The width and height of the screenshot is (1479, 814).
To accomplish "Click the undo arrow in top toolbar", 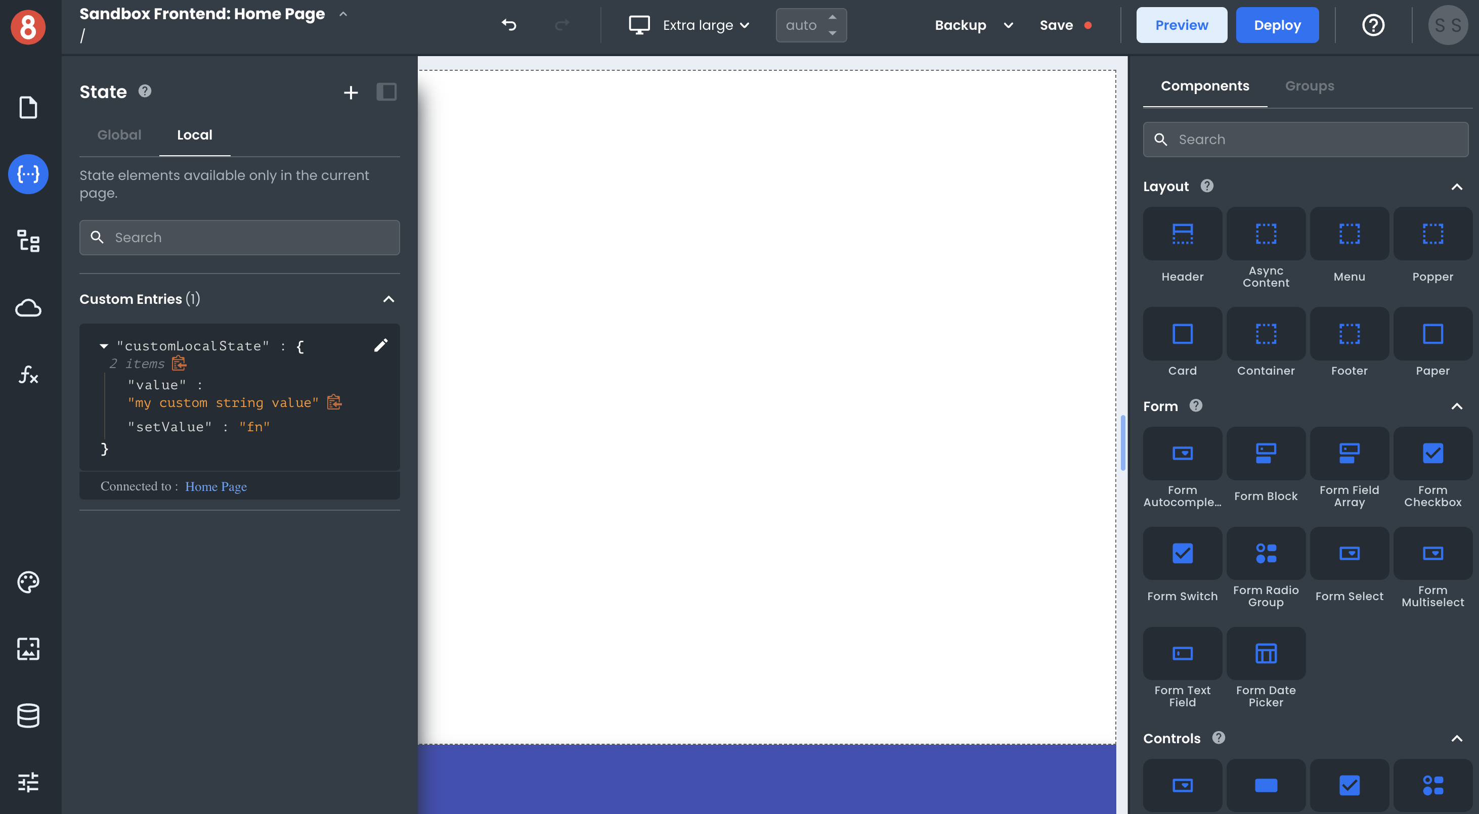I will [509, 25].
